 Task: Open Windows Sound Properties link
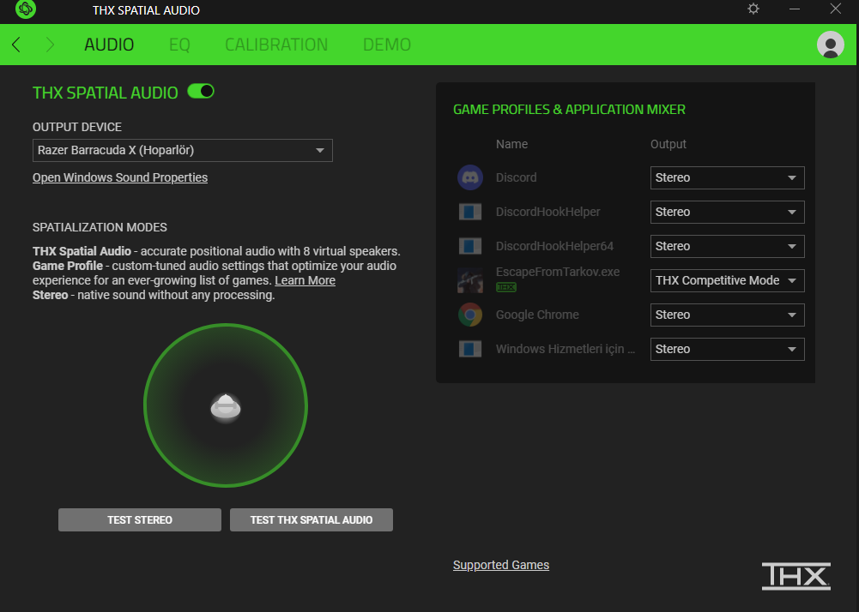click(x=120, y=177)
